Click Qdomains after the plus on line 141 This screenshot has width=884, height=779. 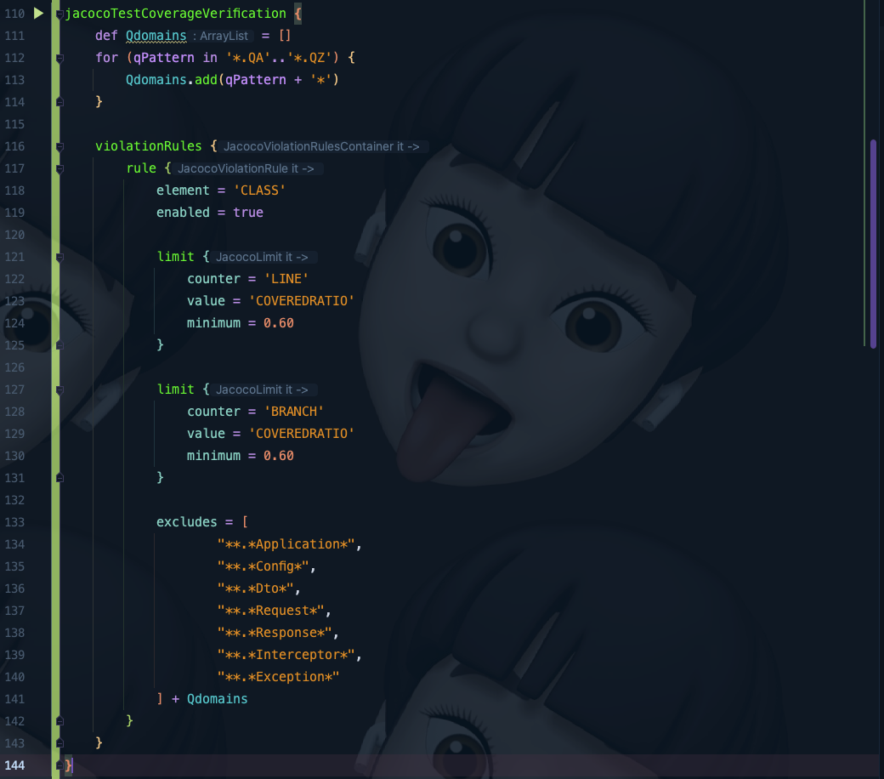pos(217,699)
